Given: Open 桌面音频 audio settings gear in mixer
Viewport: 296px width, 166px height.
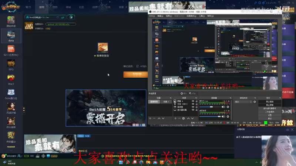Looking at the screenshot, I should point(228,117).
